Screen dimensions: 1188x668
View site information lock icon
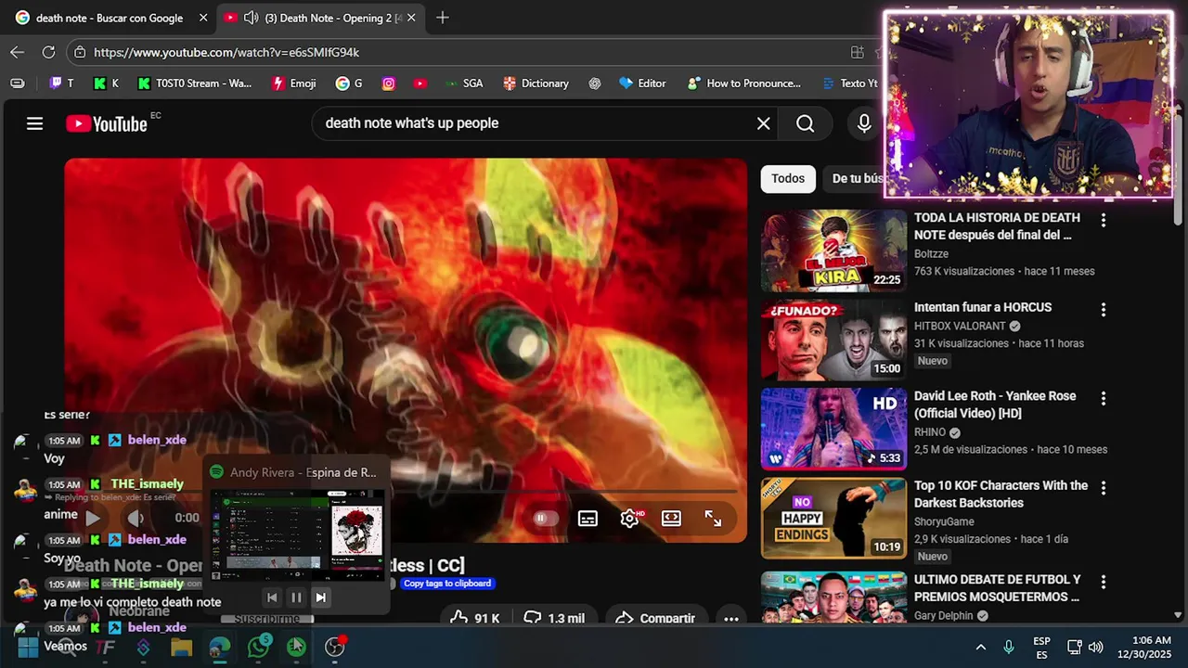pyautogui.click(x=80, y=53)
